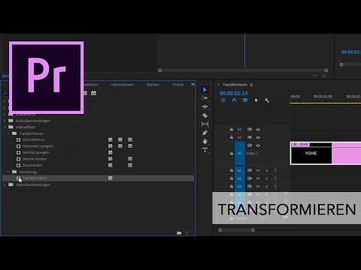Toggle V1 track targeting button
Screen dimensions: 361x270
(x=240, y=153)
